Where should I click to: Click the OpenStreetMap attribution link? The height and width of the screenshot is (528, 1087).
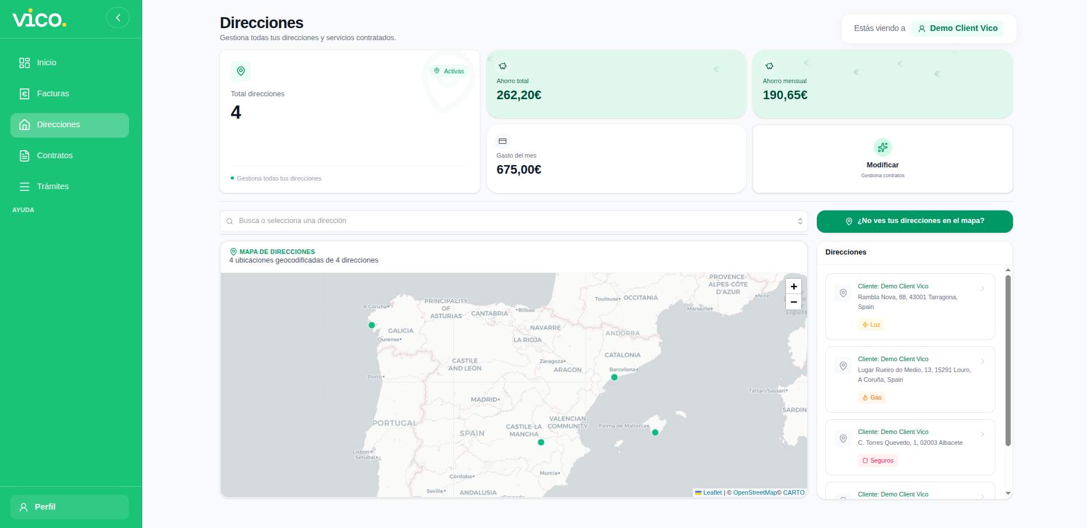pos(755,492)
